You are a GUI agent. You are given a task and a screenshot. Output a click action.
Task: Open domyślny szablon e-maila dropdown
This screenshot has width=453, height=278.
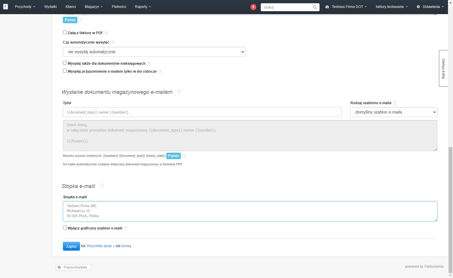click(x=394, y=112)
